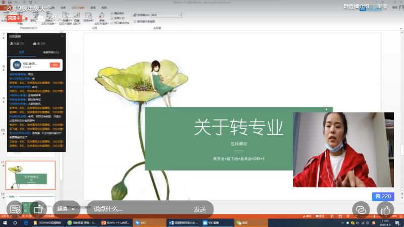
Task: Toggle the show media controls checkbox
Action: tap(112, 23)
